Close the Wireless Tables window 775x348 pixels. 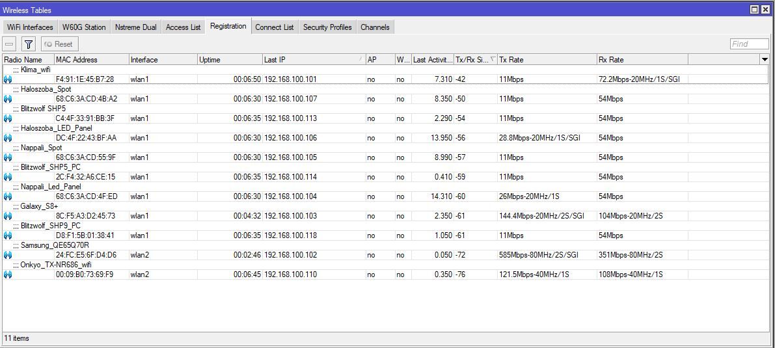[x=765, y=9]
